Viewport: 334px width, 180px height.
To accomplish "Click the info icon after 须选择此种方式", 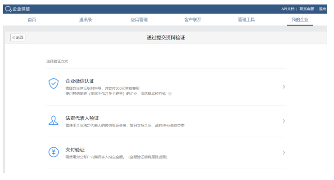I will coord(170,94).
